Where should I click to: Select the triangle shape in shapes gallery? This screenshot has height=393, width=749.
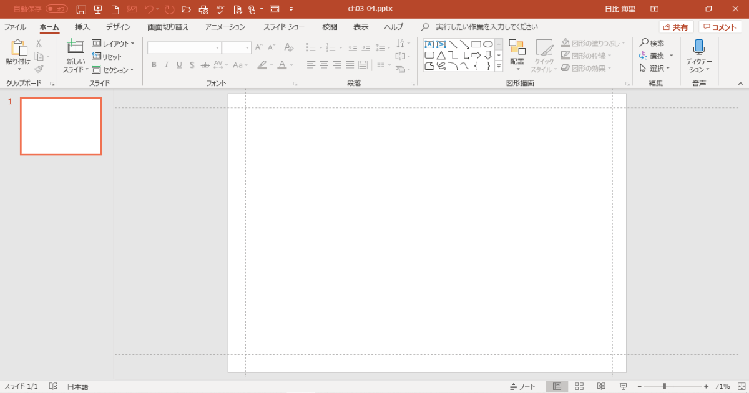pos(441,55)
